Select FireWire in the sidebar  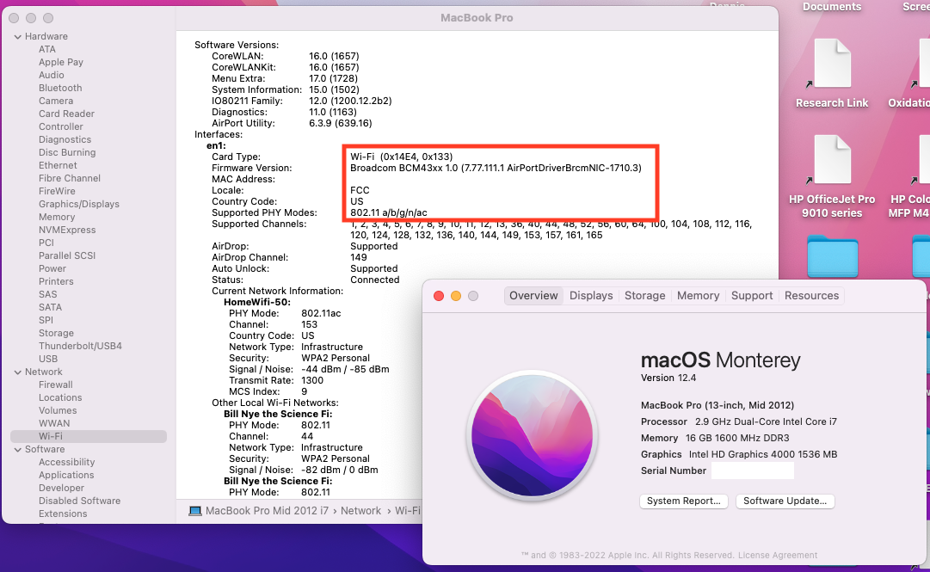coord(57,192)
